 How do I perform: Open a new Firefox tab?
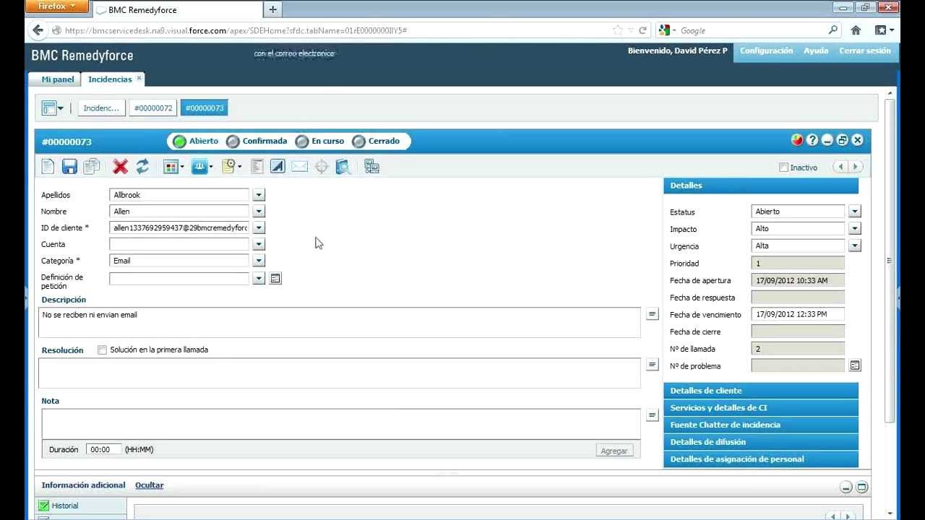pyautogui.click(x=272, y=9)
